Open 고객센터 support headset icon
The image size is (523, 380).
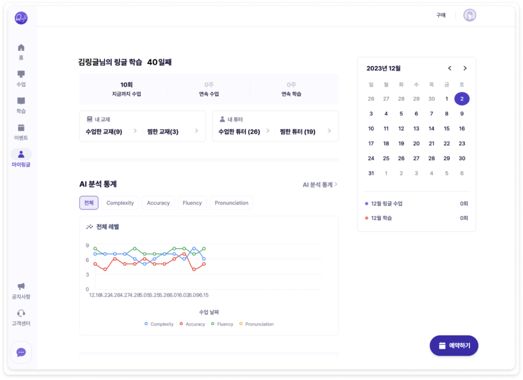point(21,313)
